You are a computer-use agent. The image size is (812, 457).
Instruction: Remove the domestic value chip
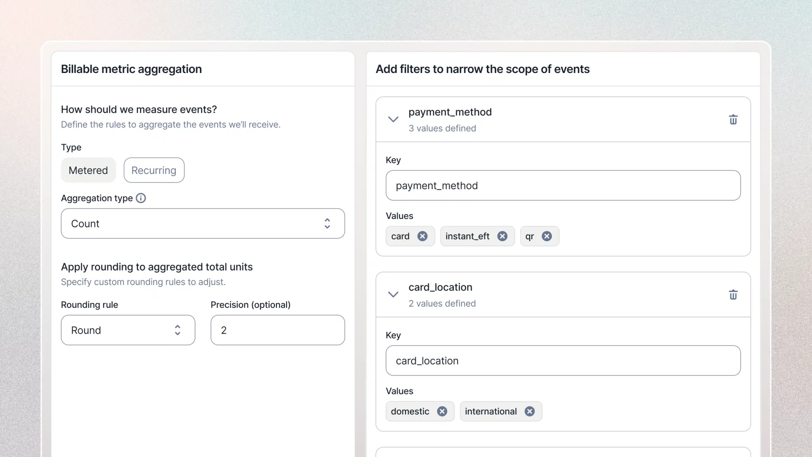442,411
